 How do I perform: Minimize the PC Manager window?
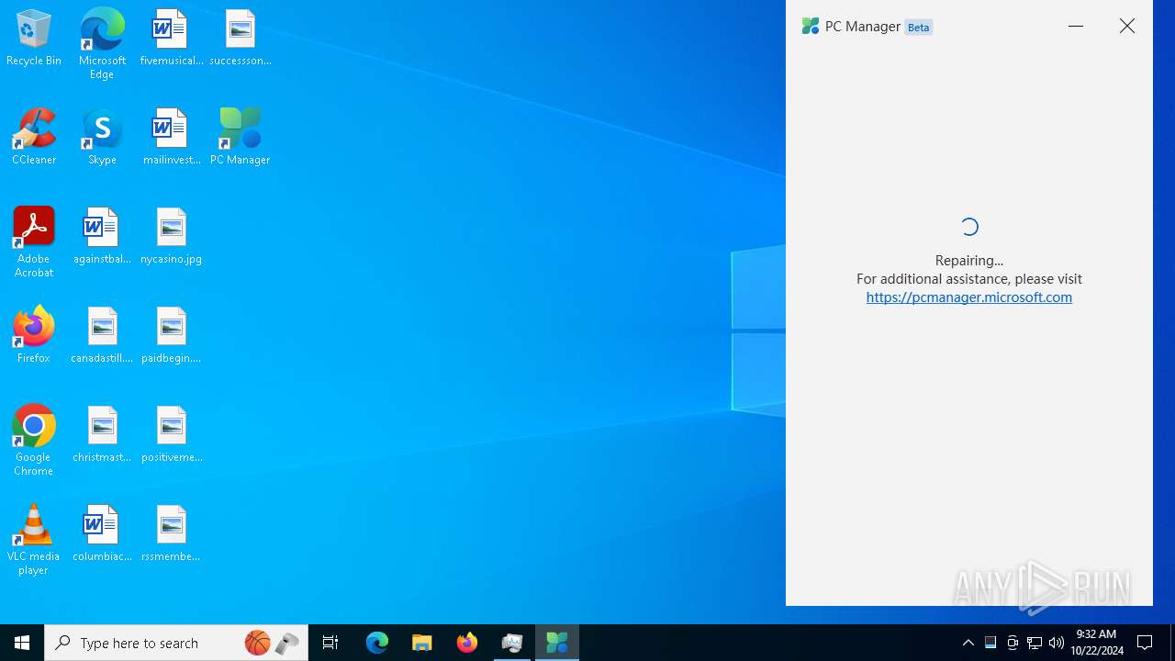(1076, 27)
